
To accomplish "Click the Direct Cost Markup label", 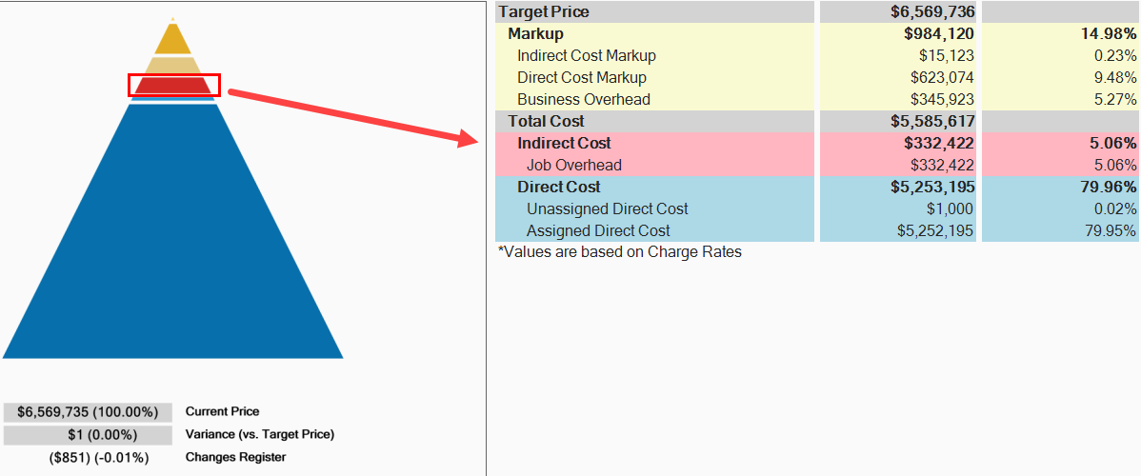I will 581,78.
